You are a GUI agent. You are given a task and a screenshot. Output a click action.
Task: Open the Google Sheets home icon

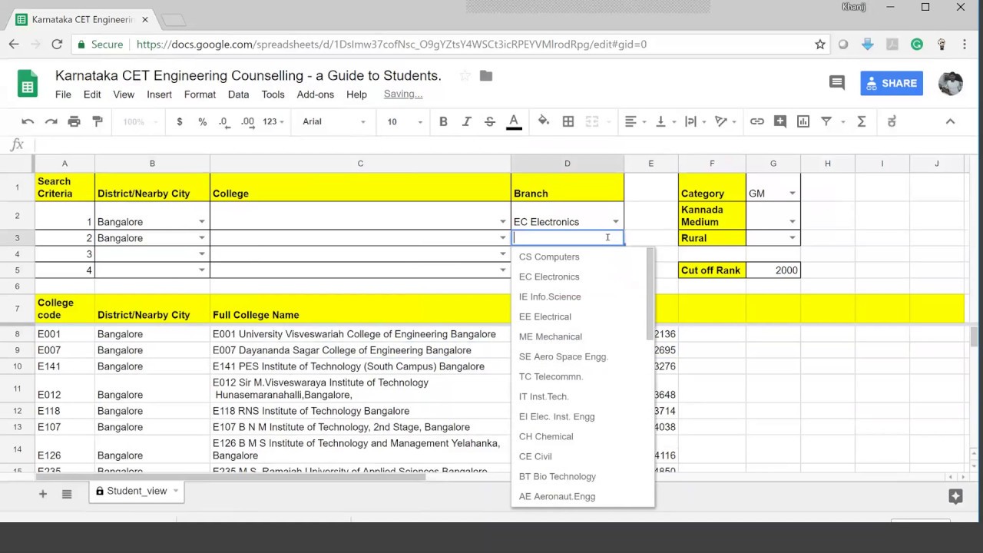click(28, 84)
